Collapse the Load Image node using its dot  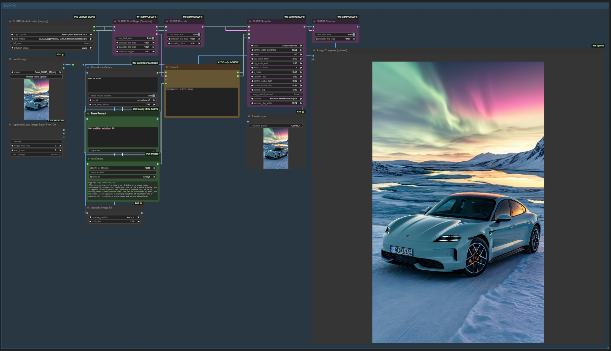point(10,59)
